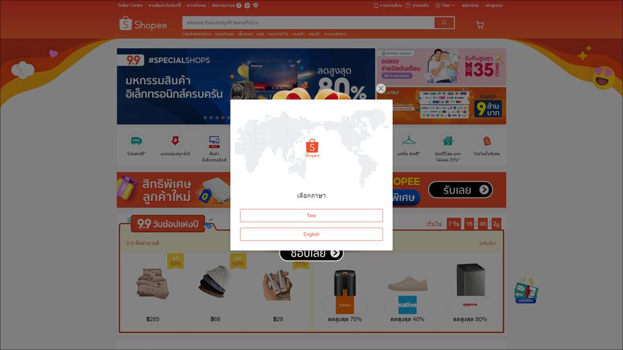Click the notification bell icon
Viewport: 623px width, 350px height.
(376, 6)
